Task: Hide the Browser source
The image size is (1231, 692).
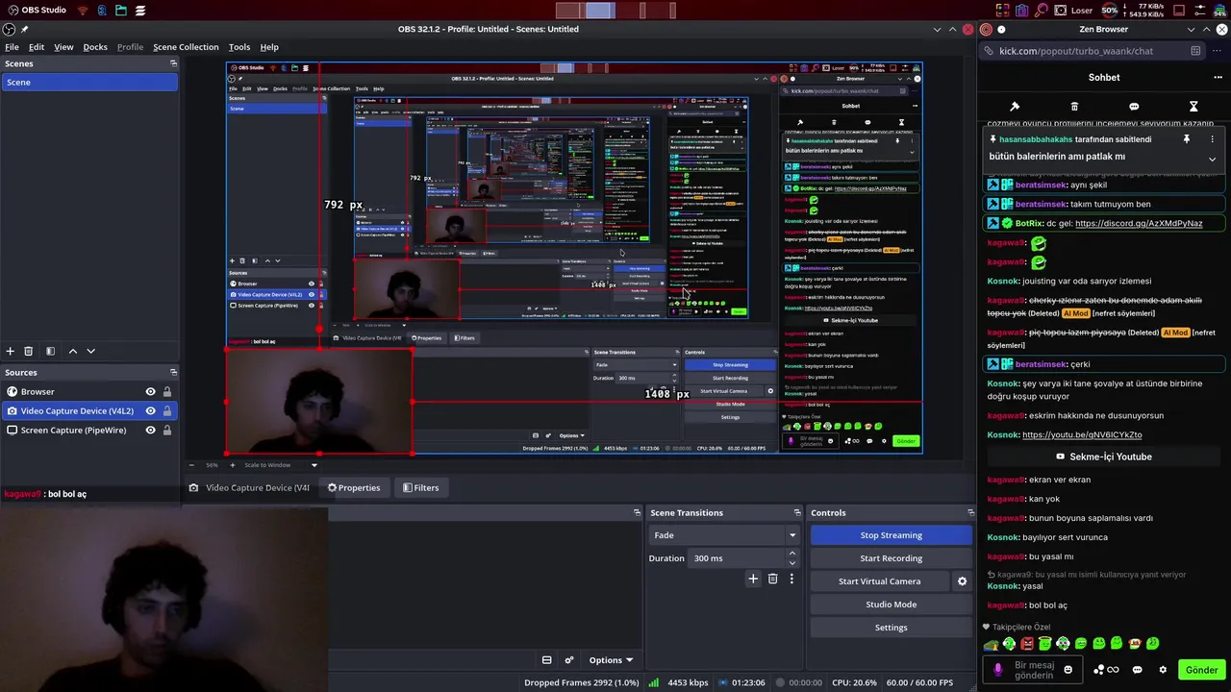Action: click(150, 391)
